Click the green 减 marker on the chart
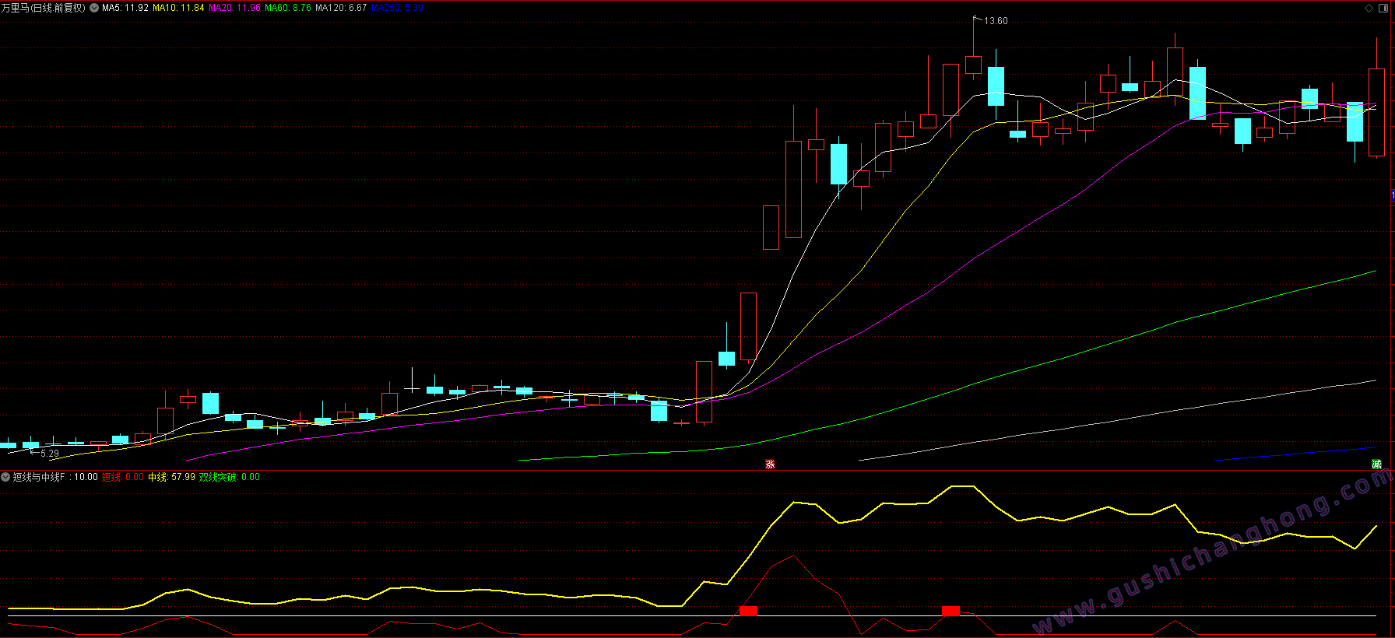The width and height of the screenshot is (1395, 638). click(1376, 464)
